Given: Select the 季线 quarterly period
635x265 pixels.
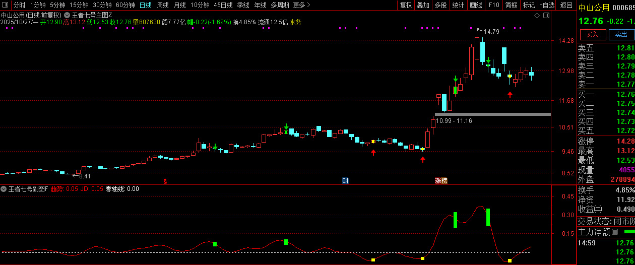Looking at the screenshot, I should tap(243, 5).
